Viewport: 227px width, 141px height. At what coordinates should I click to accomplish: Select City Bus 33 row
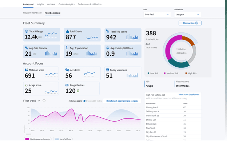173,132
